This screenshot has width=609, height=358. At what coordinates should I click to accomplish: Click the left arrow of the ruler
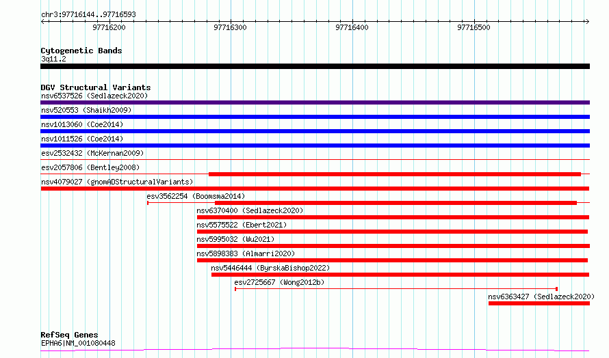click(42, 22)
